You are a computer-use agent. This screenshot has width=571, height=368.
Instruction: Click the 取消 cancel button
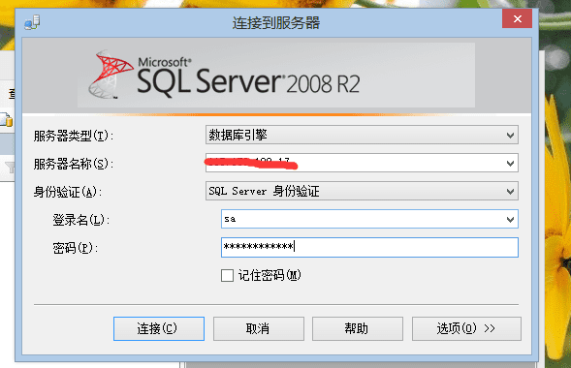pyautogui.click(x=259, y=328)
